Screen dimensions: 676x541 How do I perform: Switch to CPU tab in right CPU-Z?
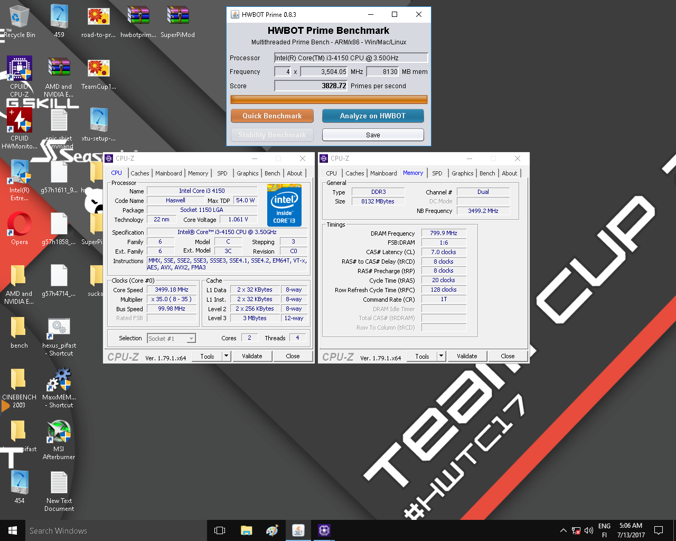332,173
